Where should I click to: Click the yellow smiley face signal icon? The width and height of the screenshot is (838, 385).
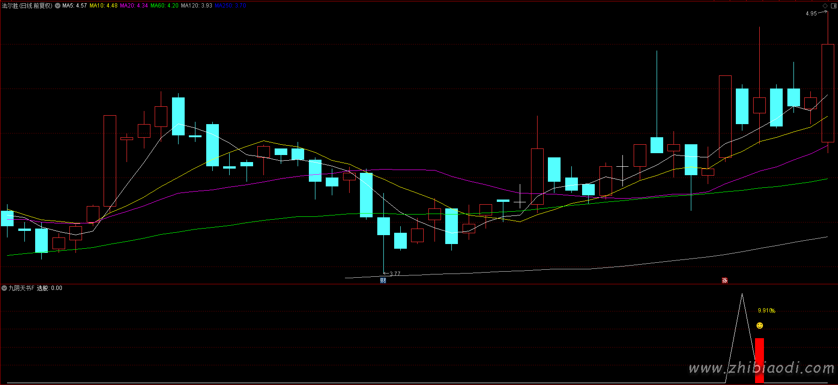[760, 326]
